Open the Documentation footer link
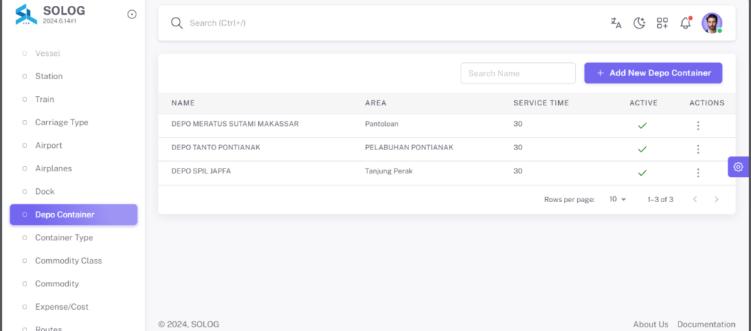Viewport: 751px width, 331px height. [x=706, y=324]
